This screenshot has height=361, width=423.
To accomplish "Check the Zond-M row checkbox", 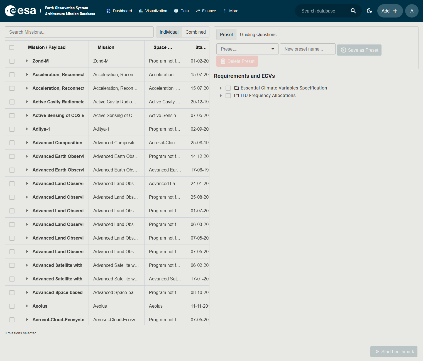I will 12,61.
